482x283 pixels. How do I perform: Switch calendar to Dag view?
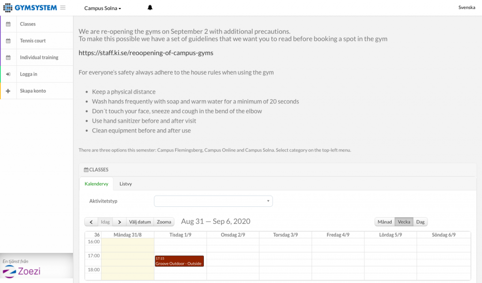tap(420, 221)
